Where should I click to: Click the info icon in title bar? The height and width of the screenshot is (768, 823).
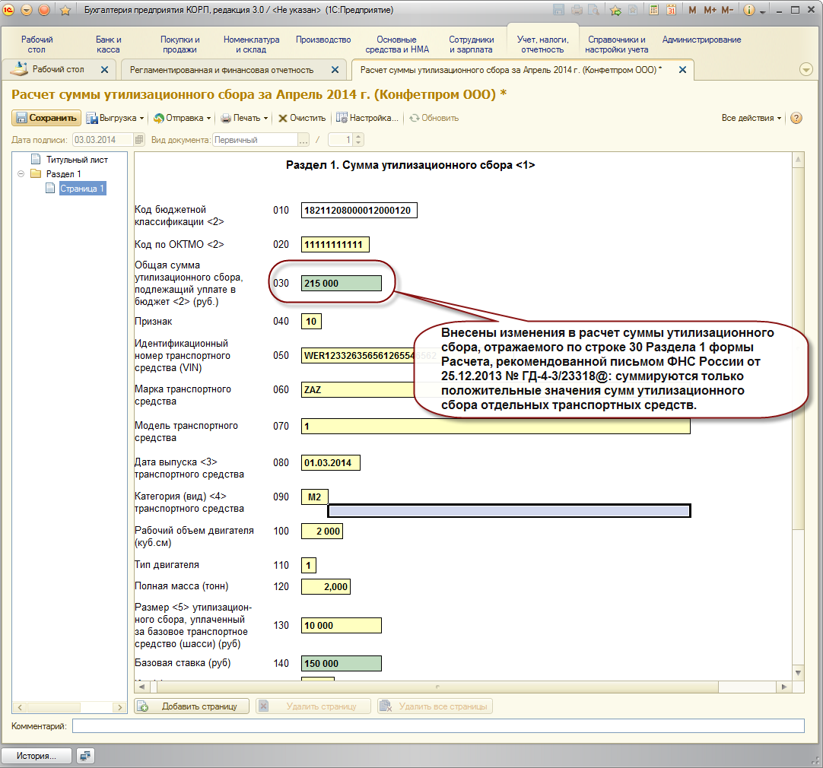749,10
